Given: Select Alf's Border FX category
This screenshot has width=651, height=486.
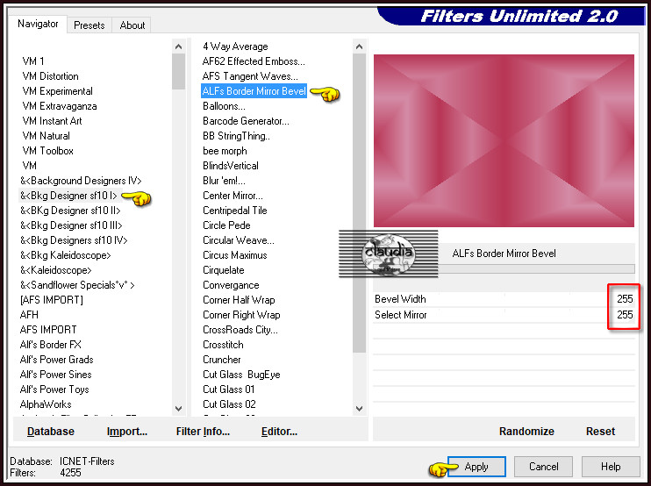Looking at the screenshot, I should point(50,345).
